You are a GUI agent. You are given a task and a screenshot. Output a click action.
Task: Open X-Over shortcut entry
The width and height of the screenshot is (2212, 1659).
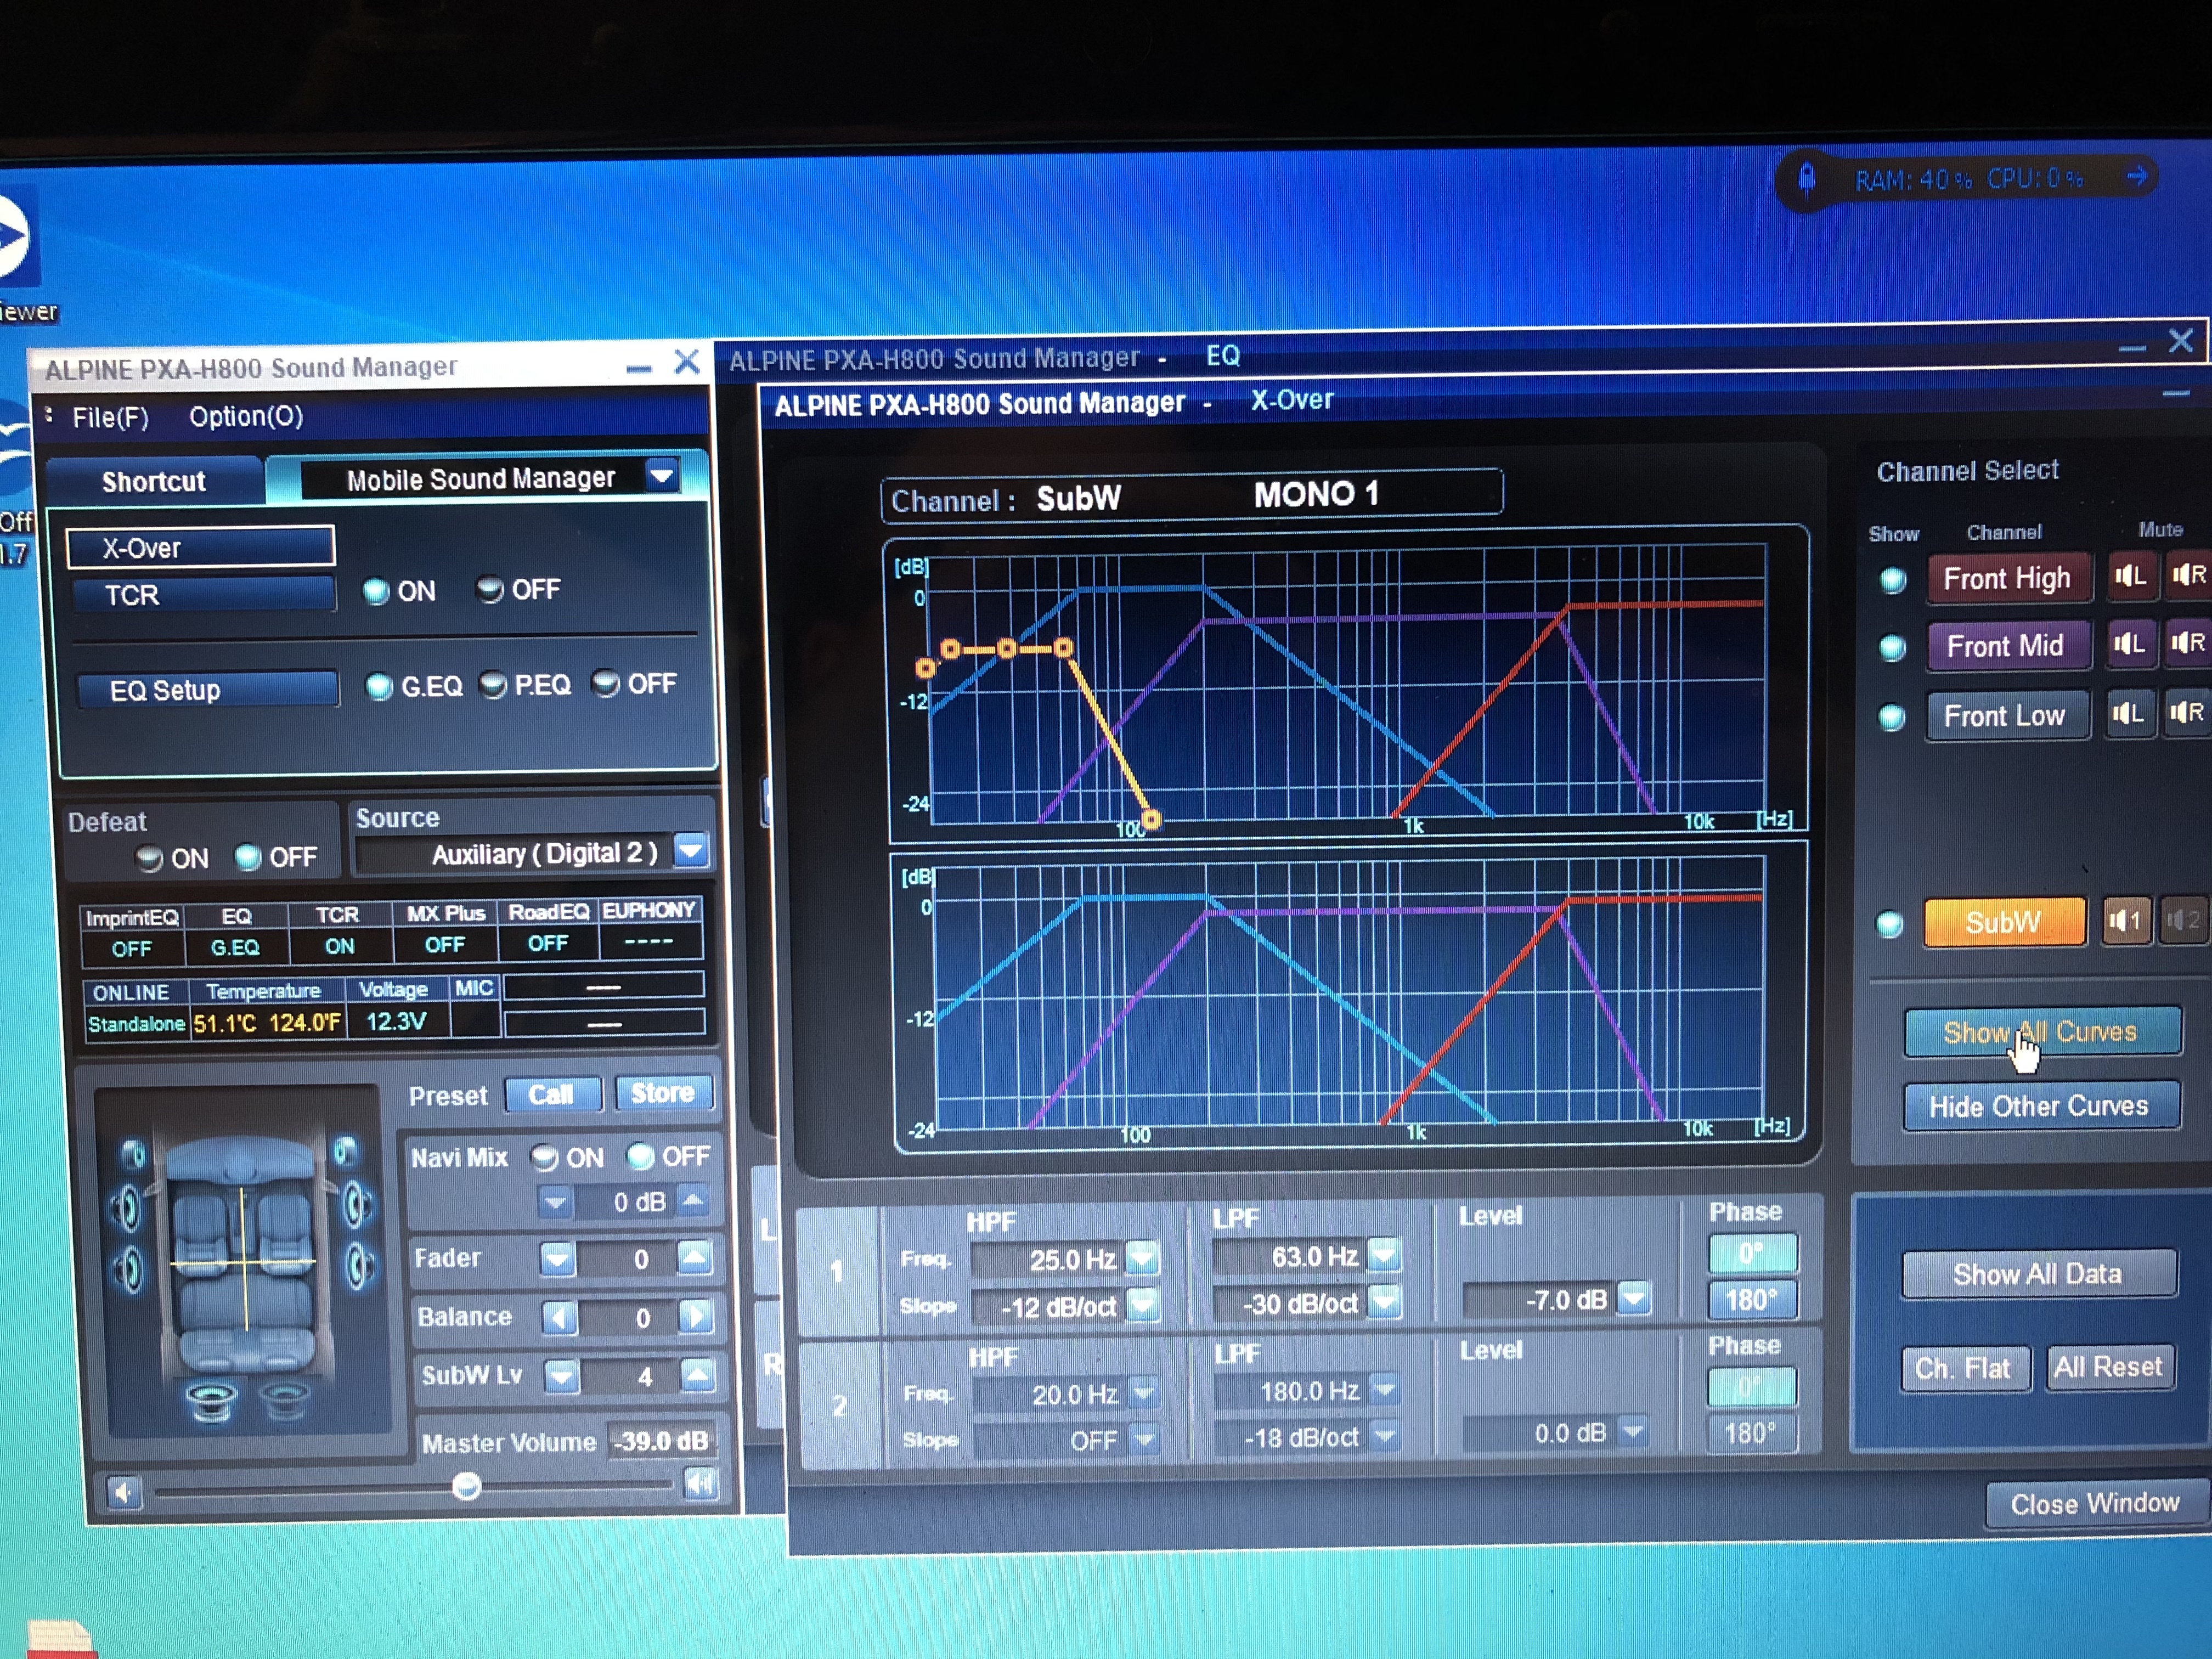200,548
